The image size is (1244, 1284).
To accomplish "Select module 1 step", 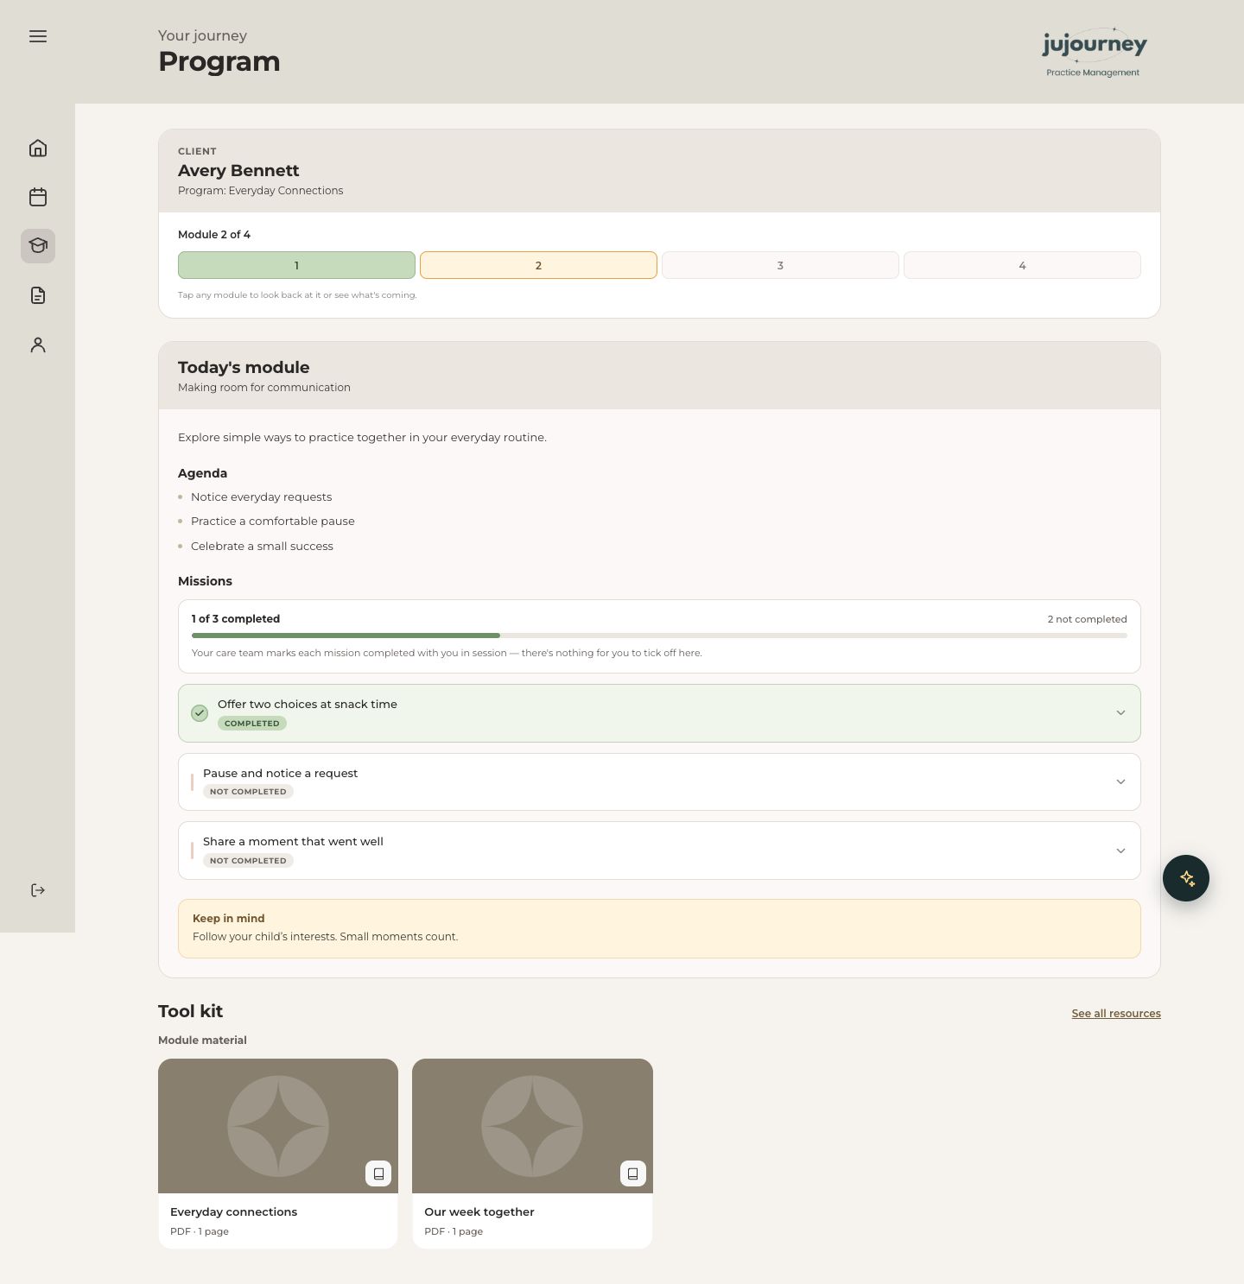I will [x=296, y=265].
